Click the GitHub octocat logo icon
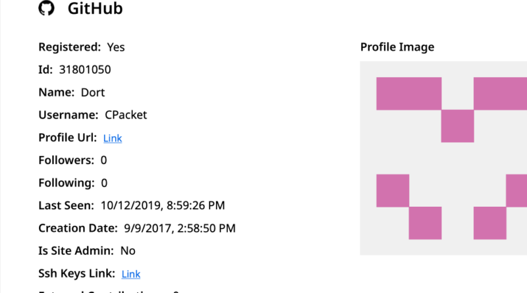The image size is (527, 293). (46, 9)
